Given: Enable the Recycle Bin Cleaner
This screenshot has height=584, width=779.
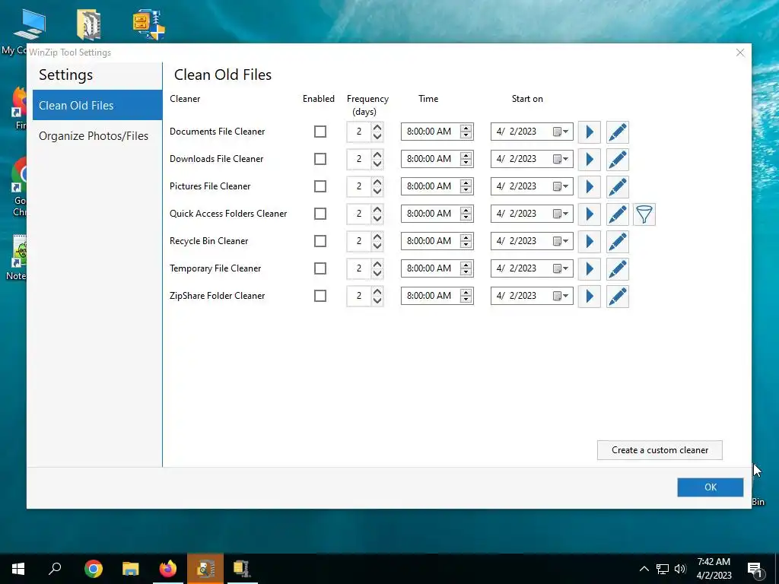Looking at the screenshot, I should coord(320,241).
